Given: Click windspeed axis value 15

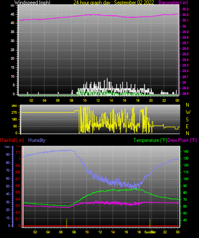Looking at the screenshot, I should point(12,67).
